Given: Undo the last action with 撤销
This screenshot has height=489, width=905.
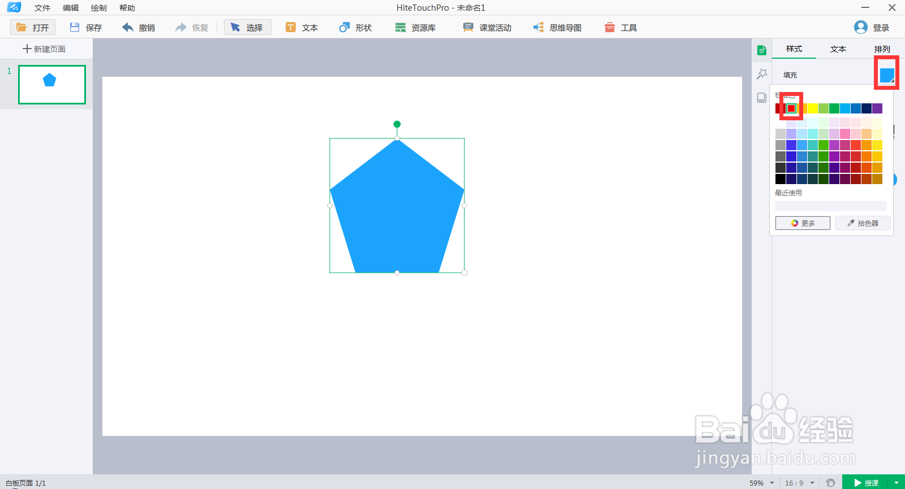Looking at the screenshot, I should tap(139, 27).
